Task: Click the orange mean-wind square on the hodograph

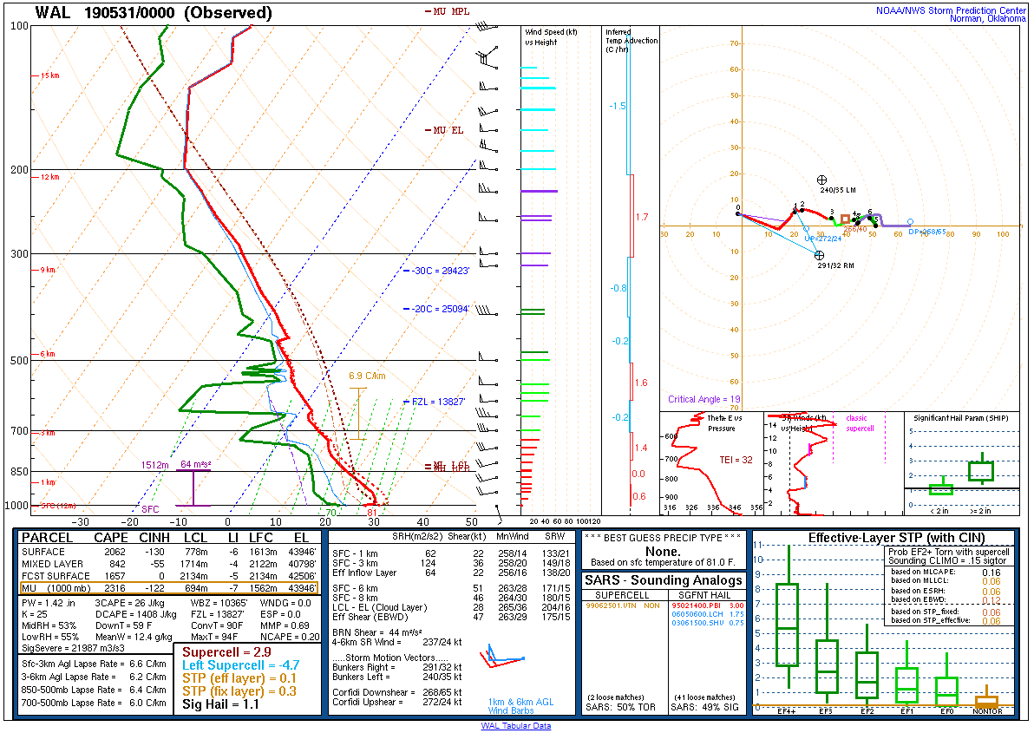Action: [x=846, y=219]
